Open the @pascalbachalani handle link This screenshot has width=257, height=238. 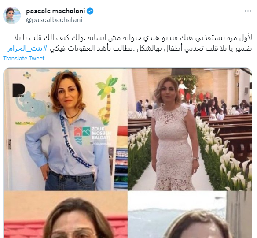pos(54,20)
